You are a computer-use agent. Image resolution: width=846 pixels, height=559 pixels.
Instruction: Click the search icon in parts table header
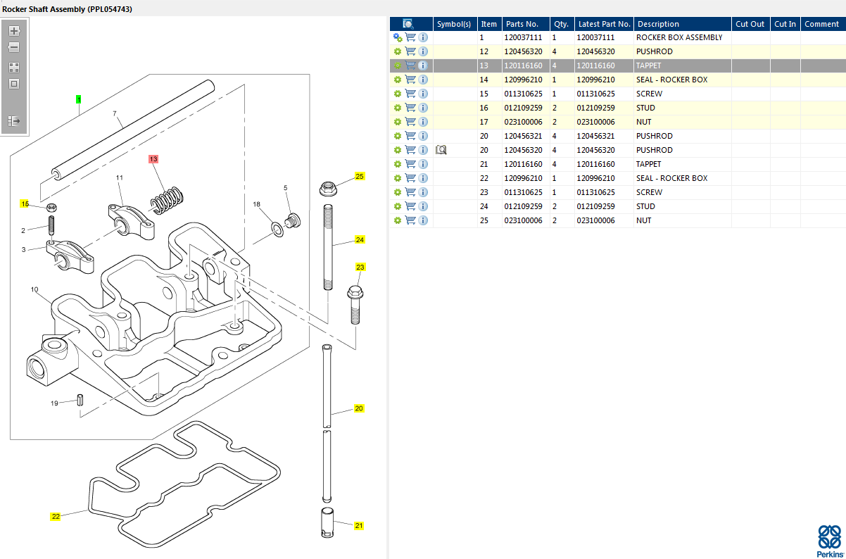tap(408, 24)
